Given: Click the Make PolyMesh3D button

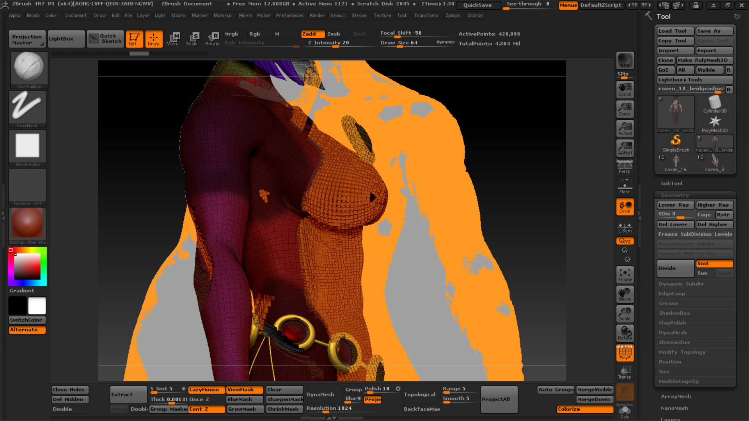Looking at the screenshot, I should tap(705, 60).
